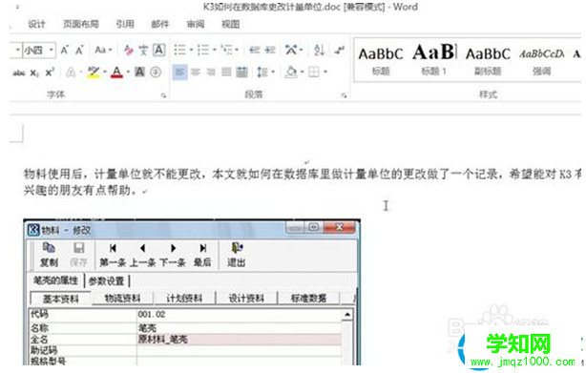Image resolution: width=586 pixels, height=373 pixels.
Task: Click the Grow Font icon
Action: pos(65,50)
